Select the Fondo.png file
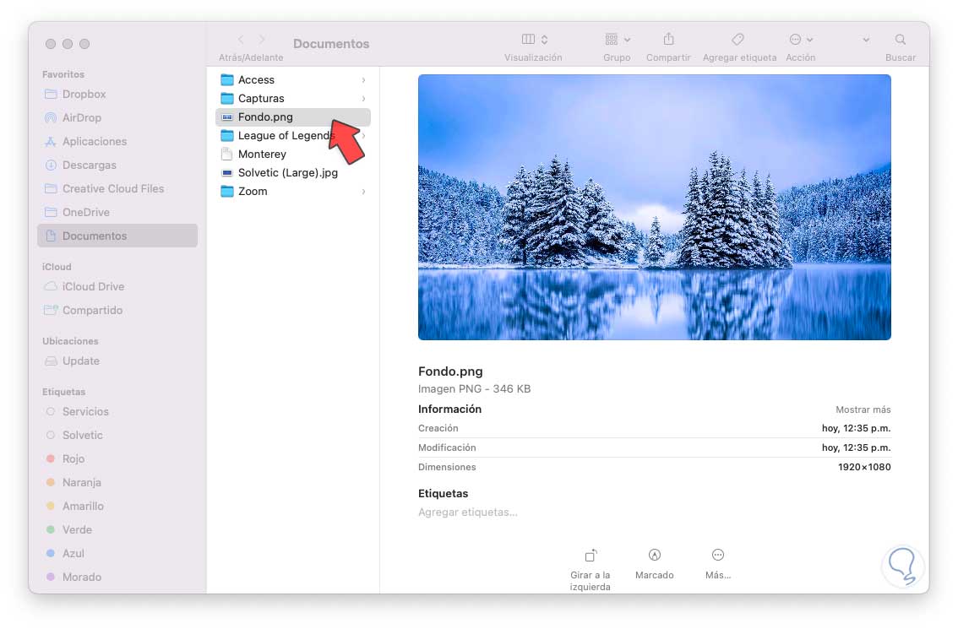The image size is (958, 629). [x=292, y=117]
